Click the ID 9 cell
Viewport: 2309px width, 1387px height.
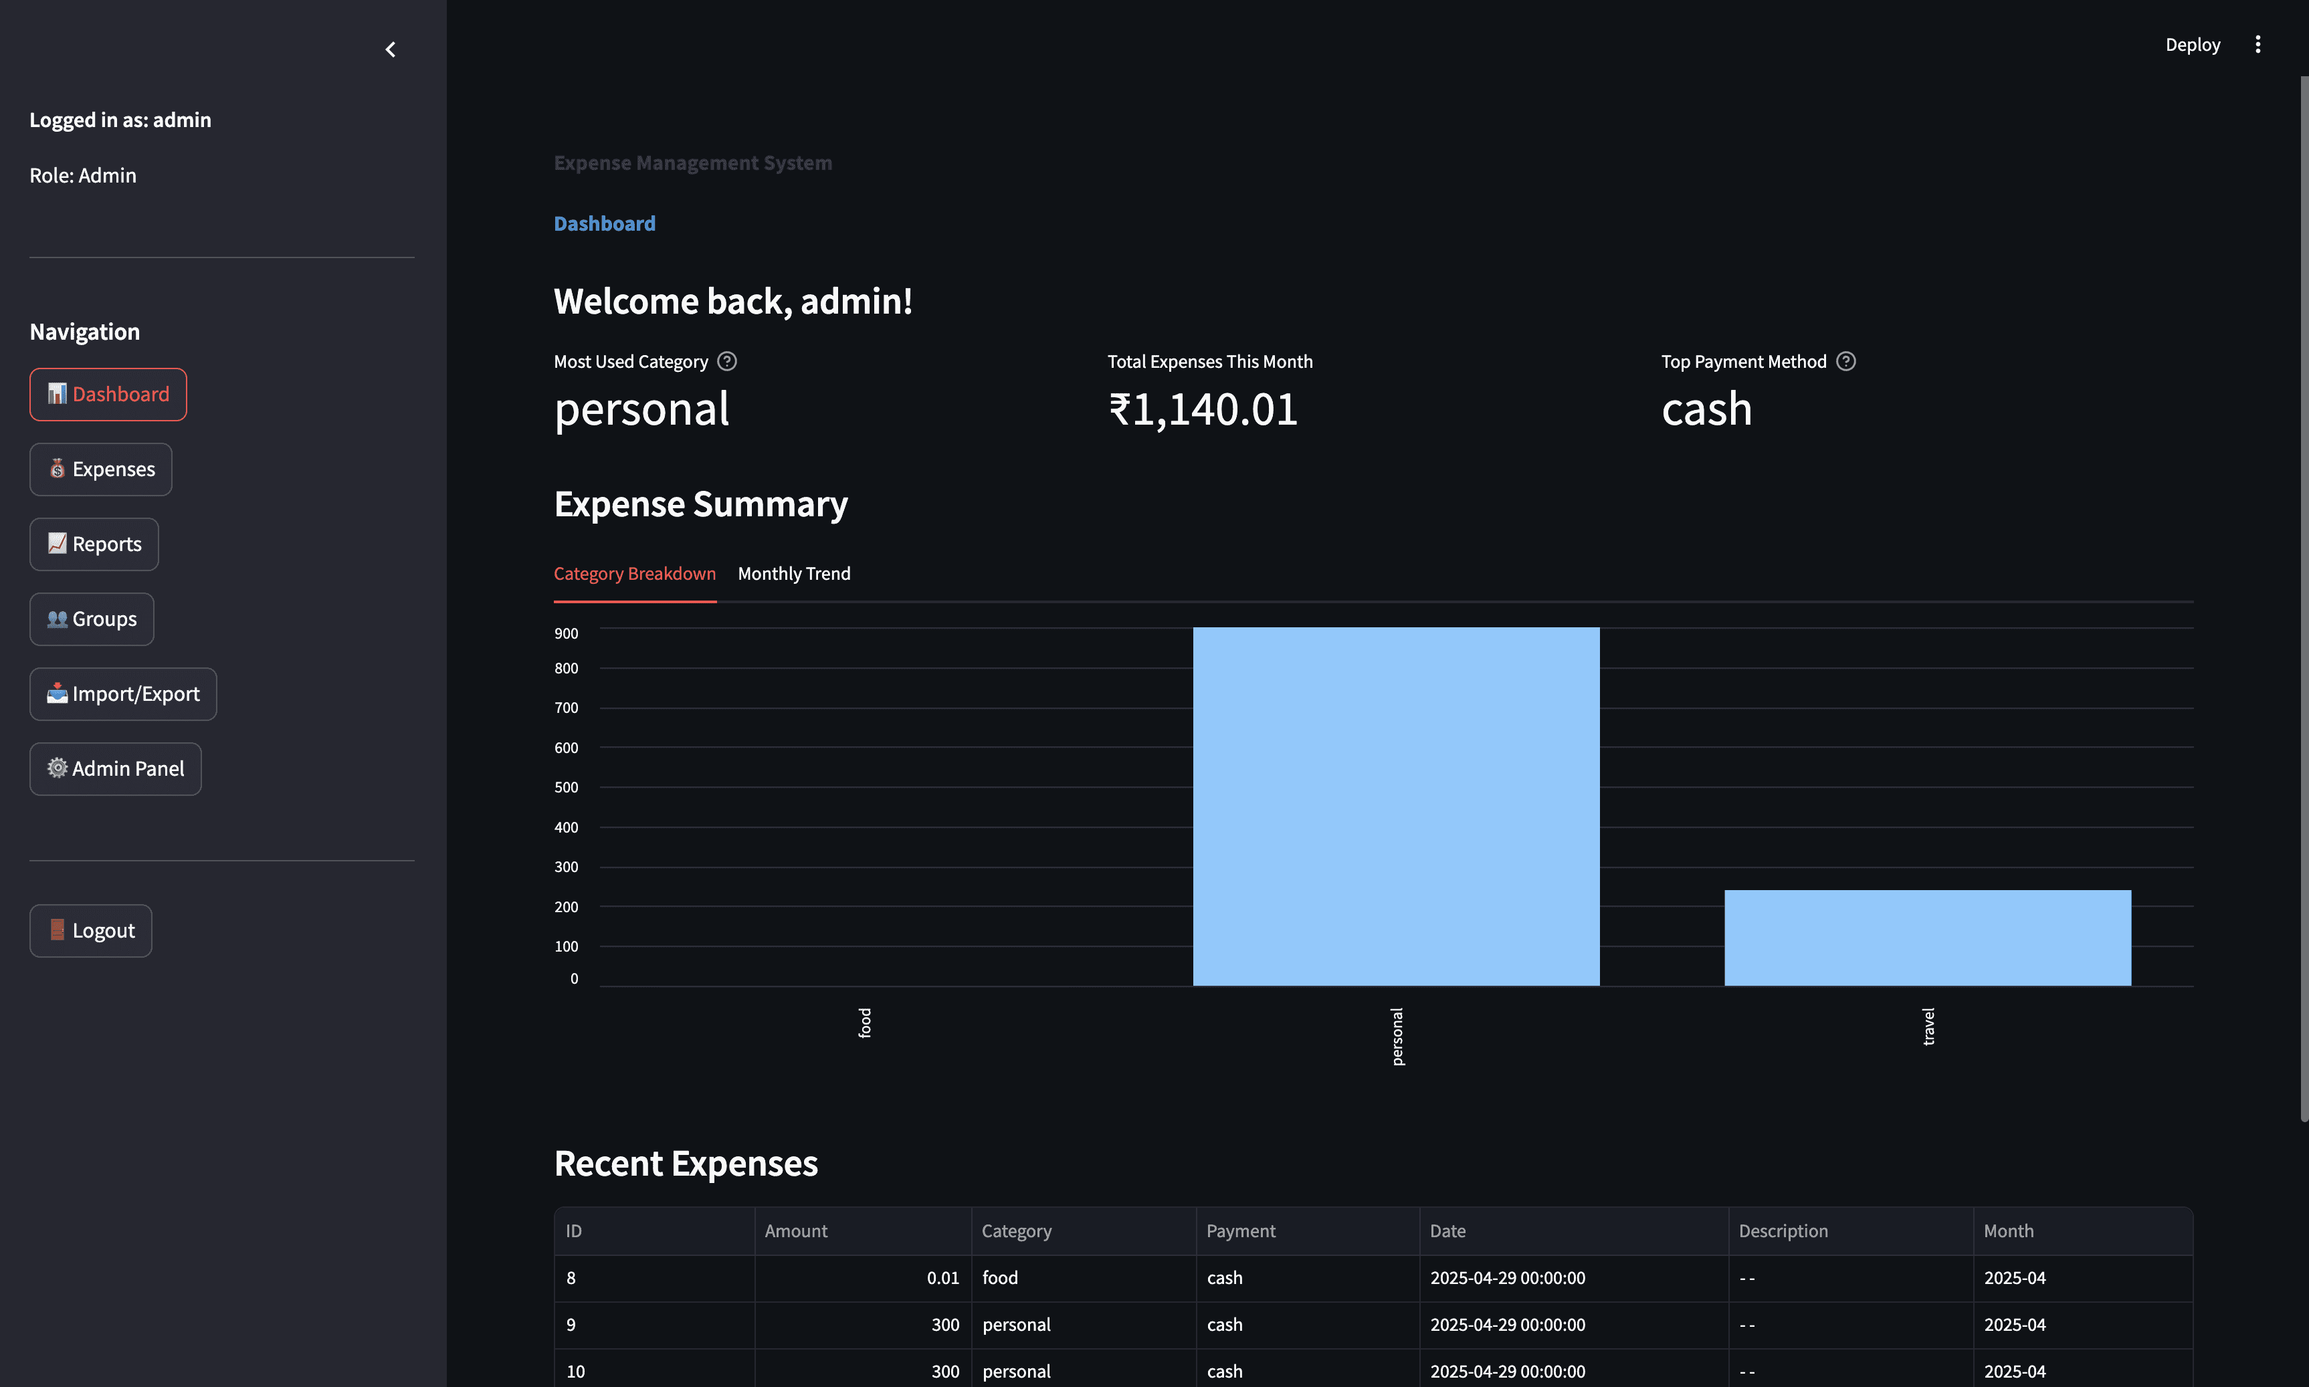654,1324
